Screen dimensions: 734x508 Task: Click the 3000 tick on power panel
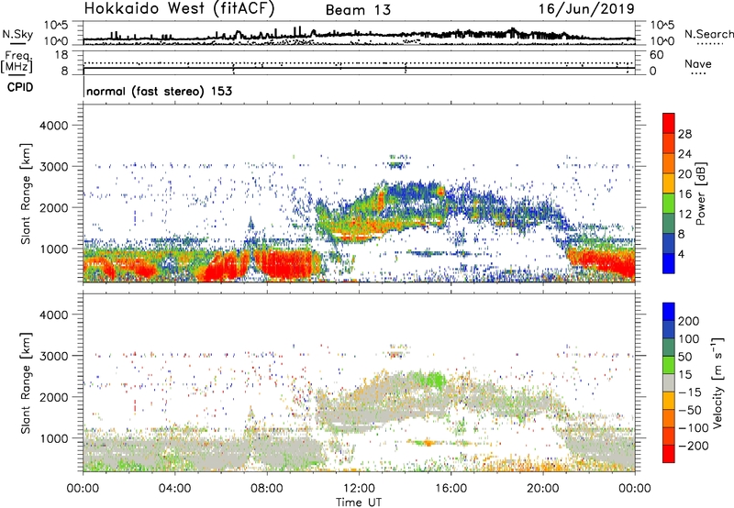[x=54, y=167]
